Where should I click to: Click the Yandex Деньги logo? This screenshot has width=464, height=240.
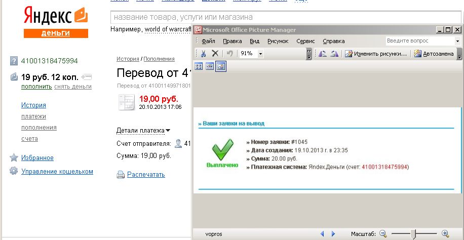click(56, 23)
